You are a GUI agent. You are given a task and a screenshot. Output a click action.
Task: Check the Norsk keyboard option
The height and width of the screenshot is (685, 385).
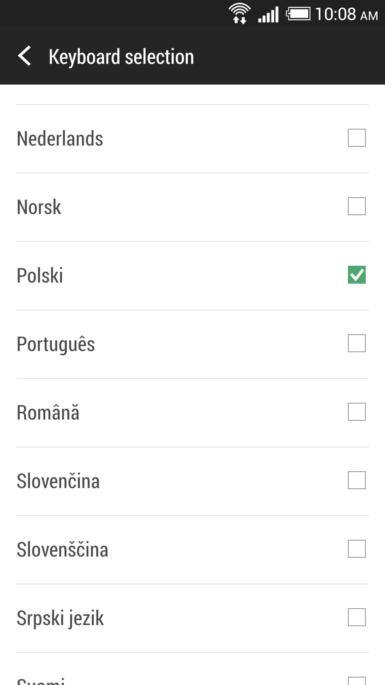[357, 206]
